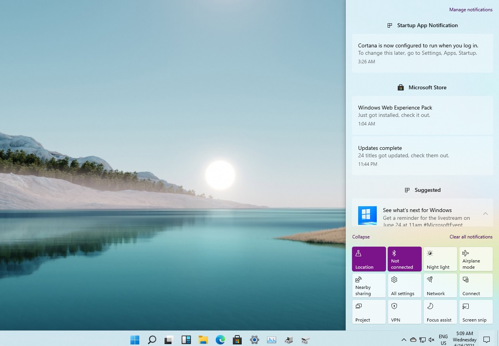
Task: Open the Widgets panel icon
Action: click(x=186, y=340)
